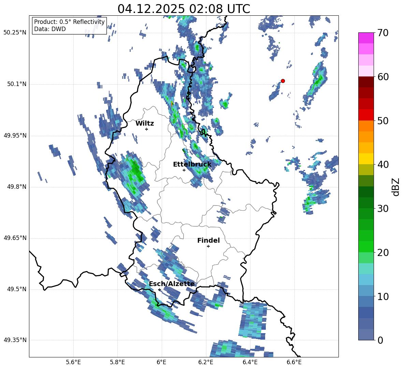Click the 50.1°N latitude label
The height and width of the screenshot is (369, 404).
16,84
